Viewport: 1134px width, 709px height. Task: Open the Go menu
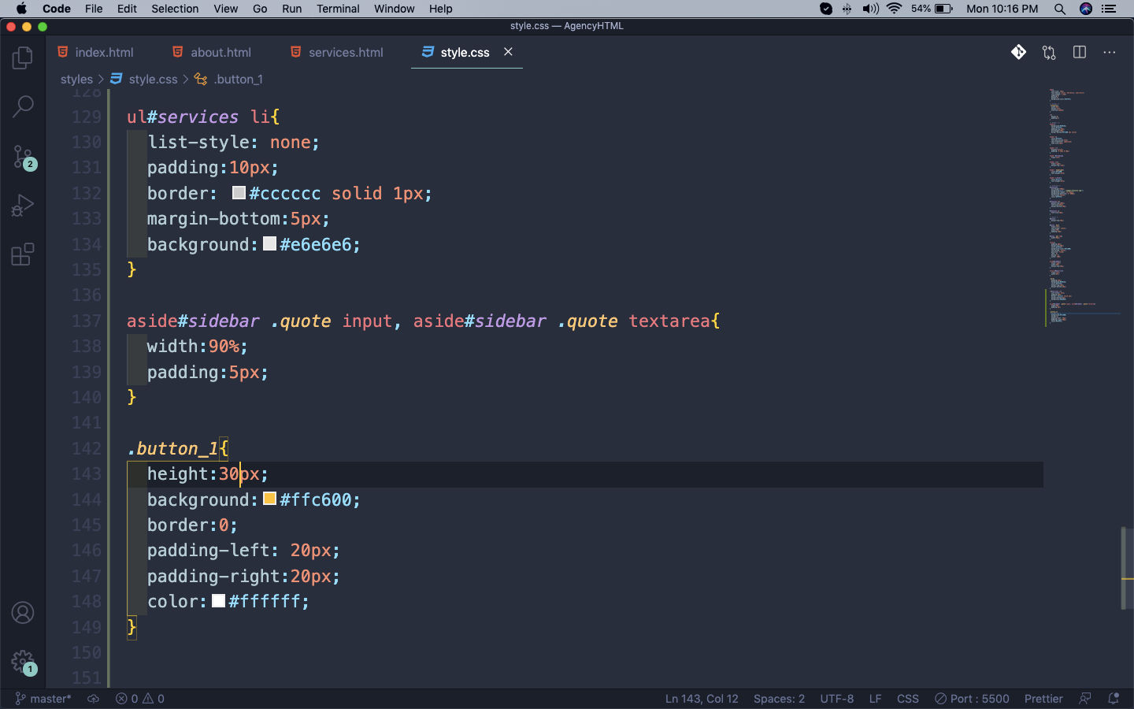(x=260, y=9)
